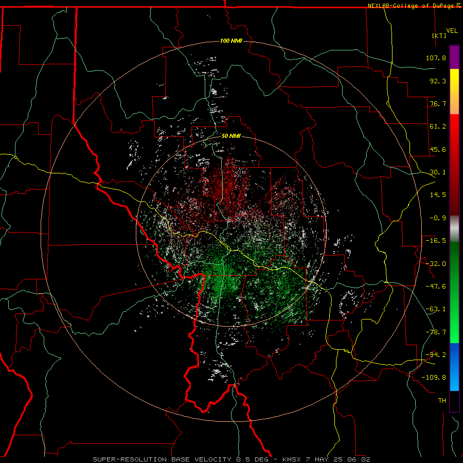
Task: Click the -78.7 velocity scale value
Action: 436,332
